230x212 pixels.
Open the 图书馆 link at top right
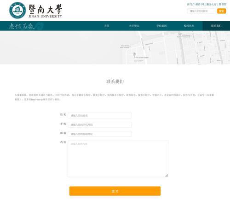[x=223, y=4]
